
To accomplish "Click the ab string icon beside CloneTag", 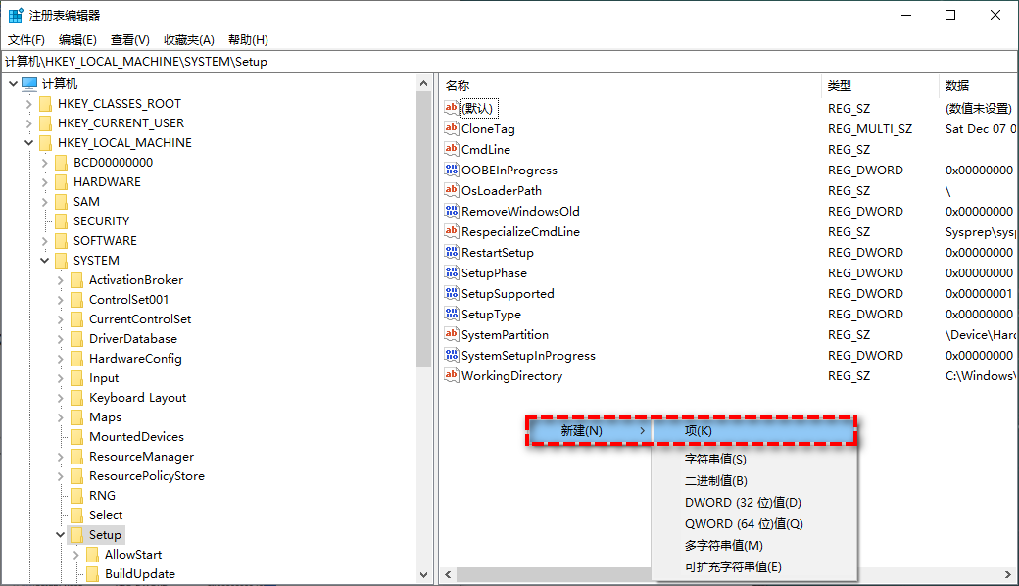I will point(453,128).
